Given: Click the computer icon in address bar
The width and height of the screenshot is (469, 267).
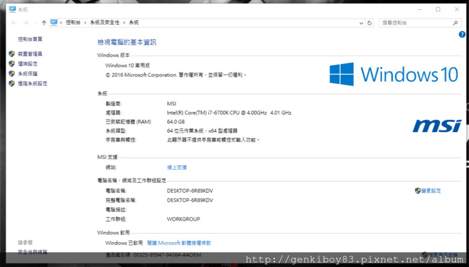Looking at the screenshot, I should [54, 22].
